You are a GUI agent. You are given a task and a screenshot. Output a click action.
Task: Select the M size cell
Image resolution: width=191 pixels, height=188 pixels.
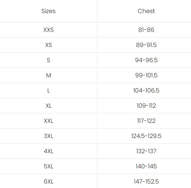click(48, 75)
